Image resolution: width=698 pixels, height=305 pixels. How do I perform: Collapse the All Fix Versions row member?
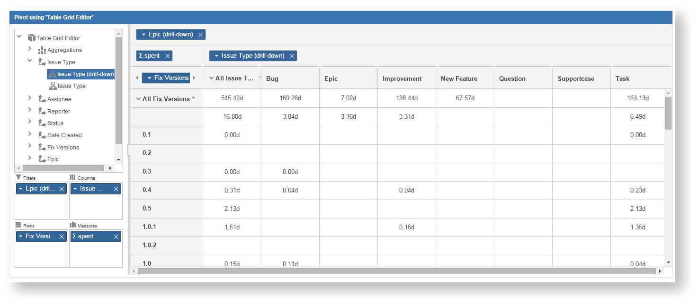(138, 99)
